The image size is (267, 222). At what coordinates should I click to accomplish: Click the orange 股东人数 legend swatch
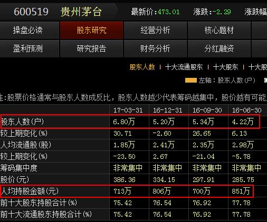(x=191, y=80)
